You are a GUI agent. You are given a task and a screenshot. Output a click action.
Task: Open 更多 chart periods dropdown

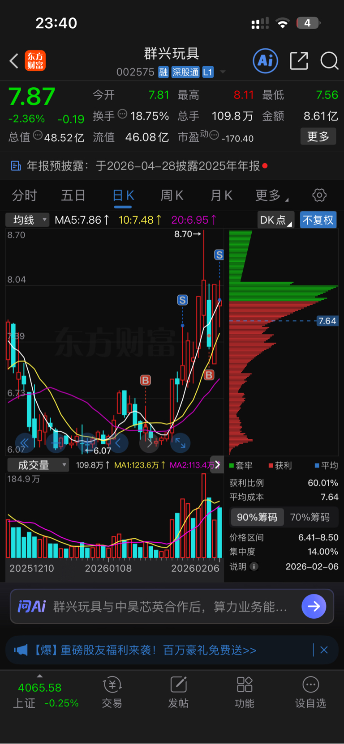271,196
